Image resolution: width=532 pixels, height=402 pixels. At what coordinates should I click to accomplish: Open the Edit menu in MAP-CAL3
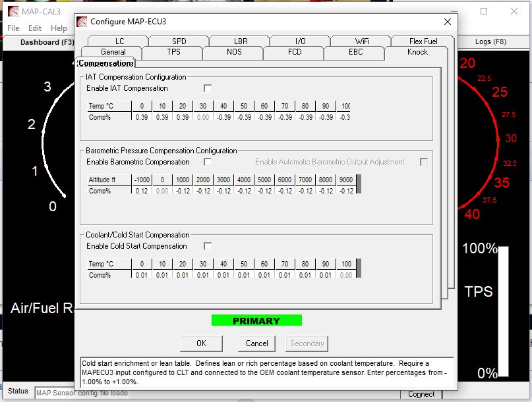34,28
